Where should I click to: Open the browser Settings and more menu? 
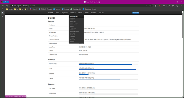[181, 6]
